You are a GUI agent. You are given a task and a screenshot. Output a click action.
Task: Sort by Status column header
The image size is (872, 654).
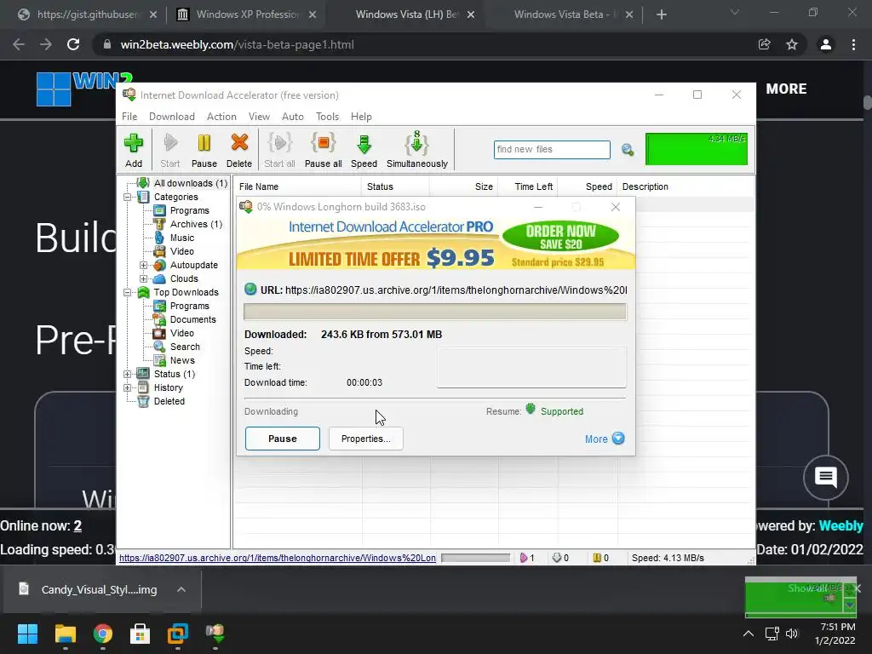click(x=395, y=186)
